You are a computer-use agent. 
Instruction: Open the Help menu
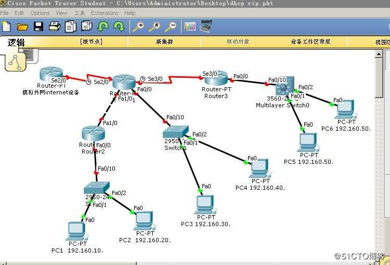(x=130, y=13)
